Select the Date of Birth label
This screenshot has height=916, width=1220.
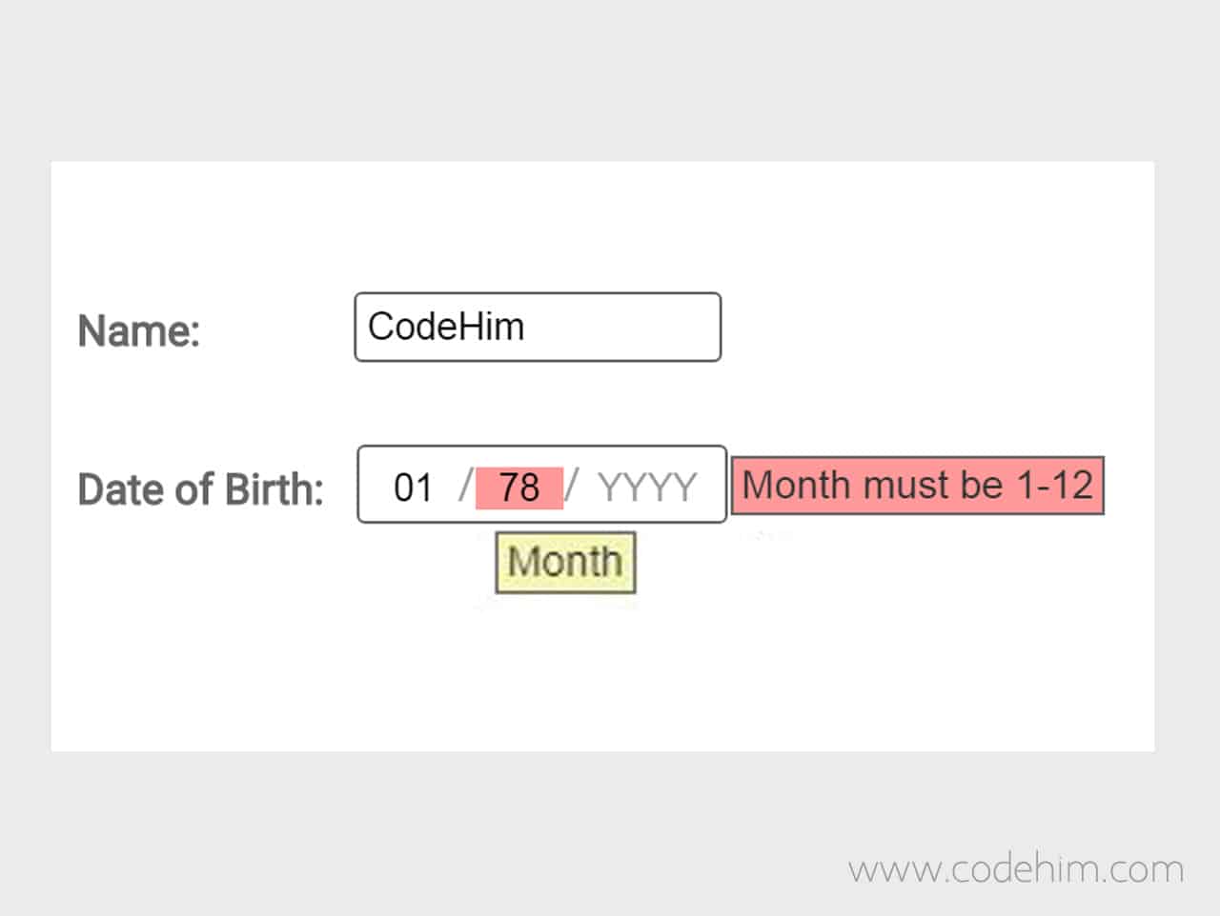(x=198, y=488)
